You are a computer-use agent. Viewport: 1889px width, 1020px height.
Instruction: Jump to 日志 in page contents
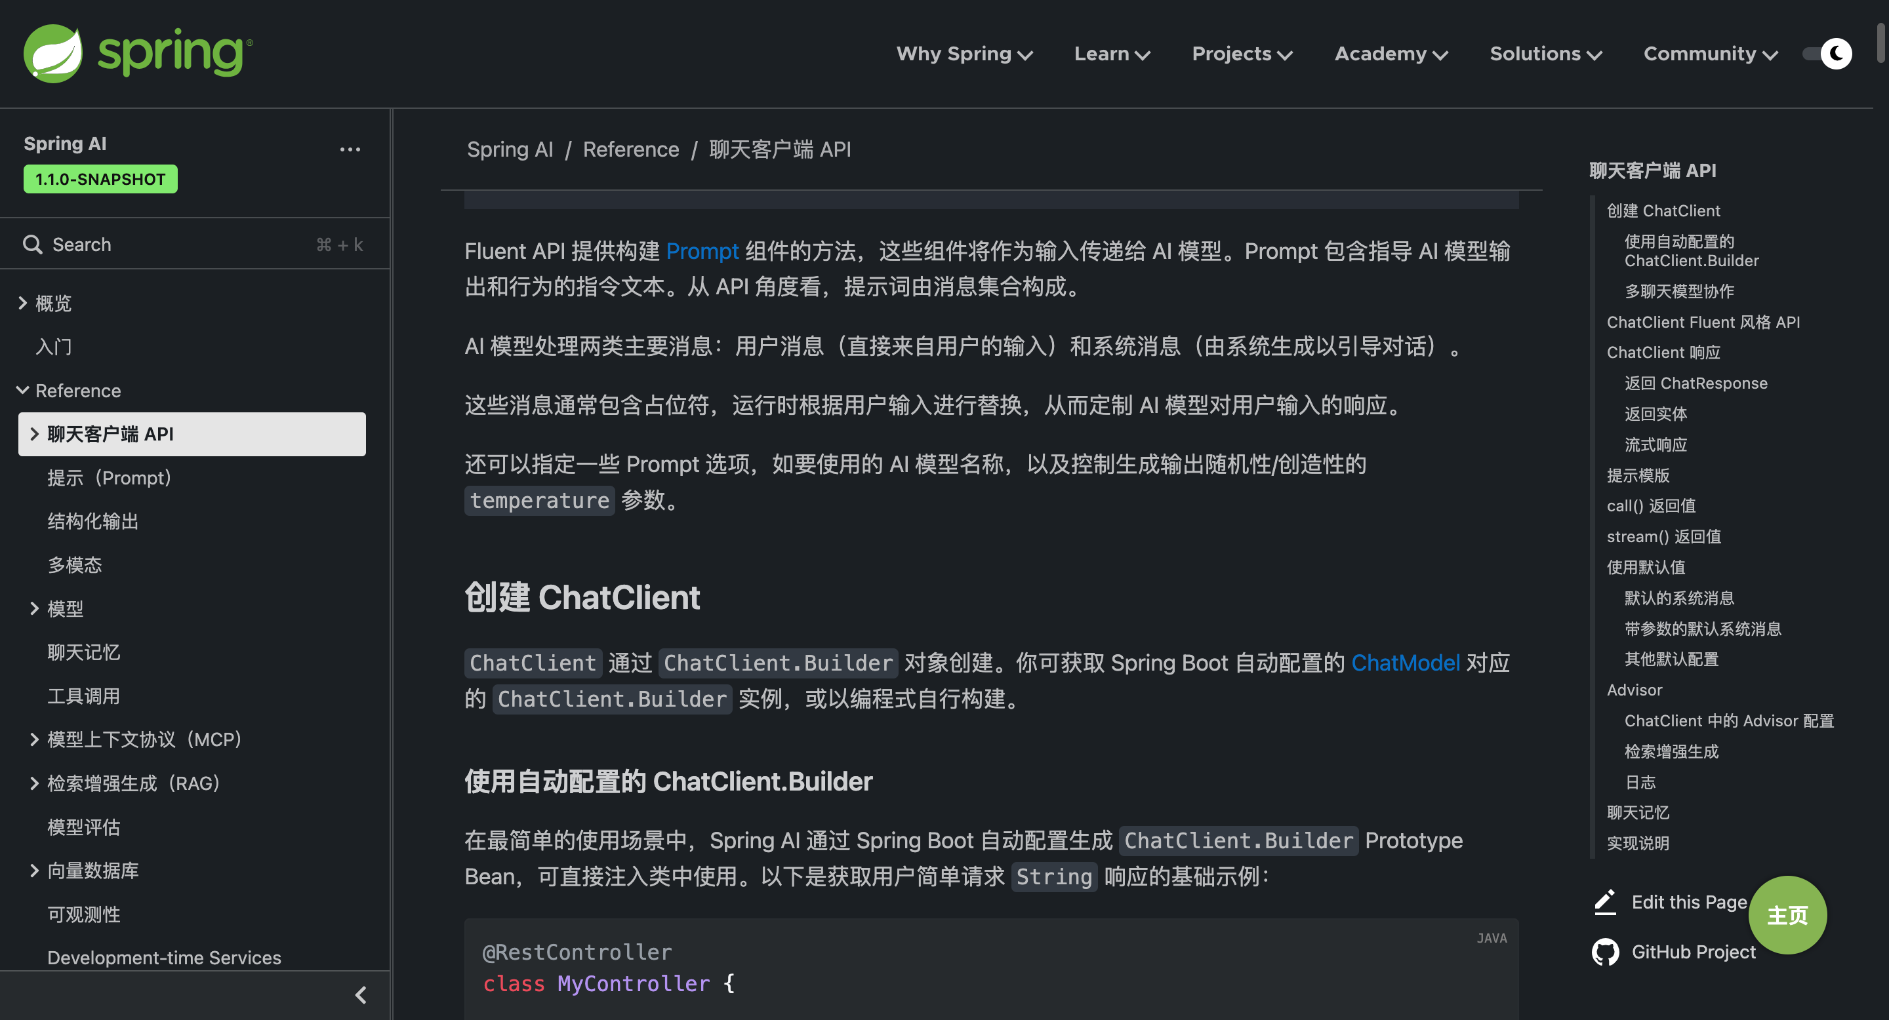tap(1640, 781)
